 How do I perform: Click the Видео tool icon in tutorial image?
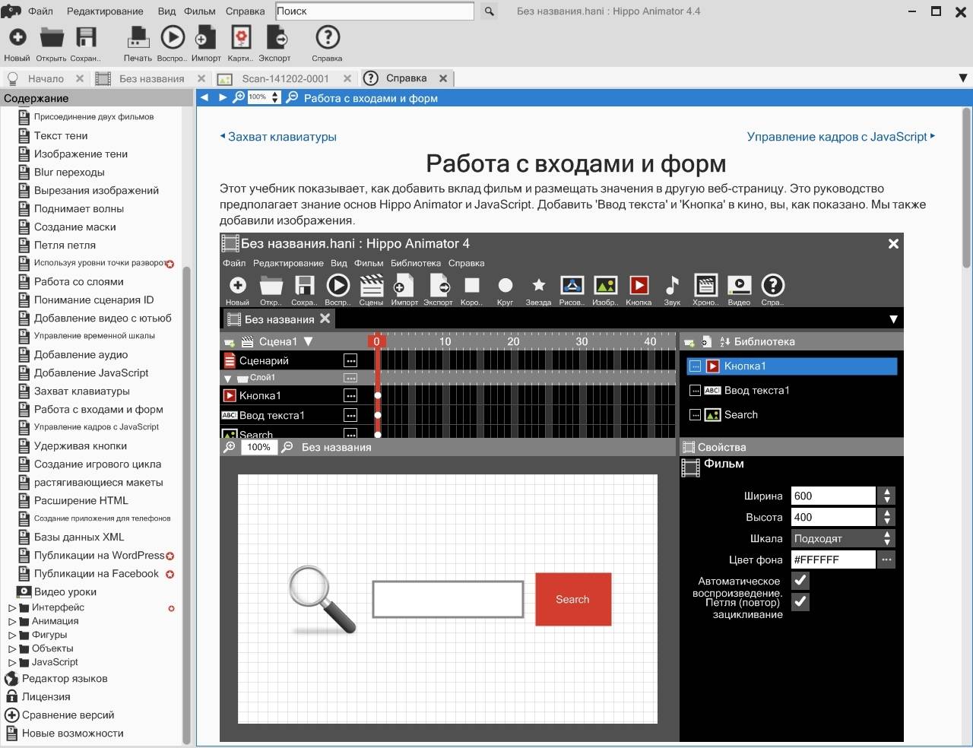(x=739, y=285)
